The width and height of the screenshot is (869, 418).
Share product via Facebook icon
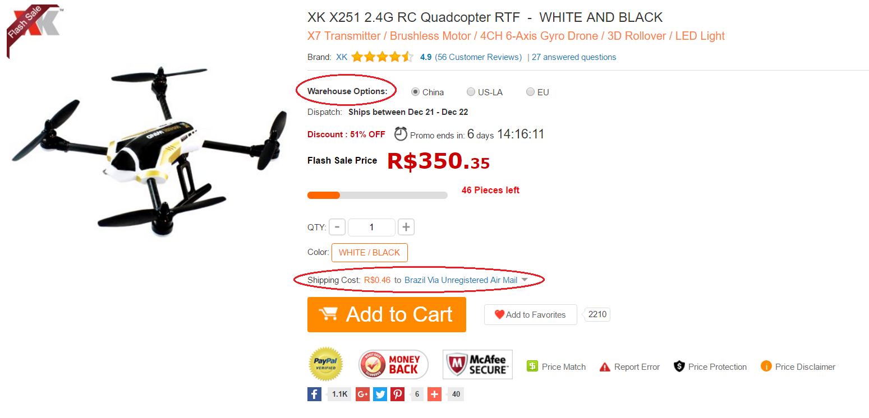314,394
